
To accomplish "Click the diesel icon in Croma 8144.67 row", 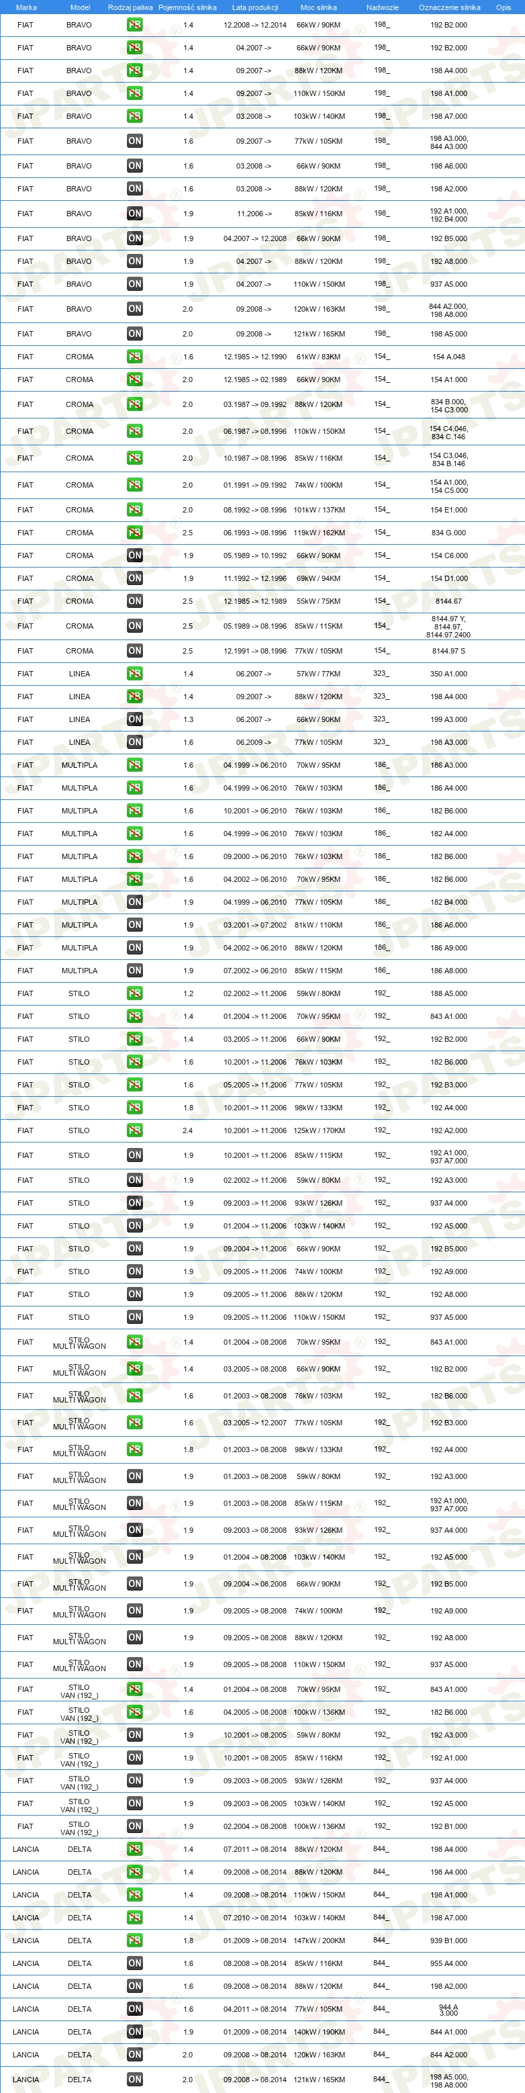I will click(135, 601).
